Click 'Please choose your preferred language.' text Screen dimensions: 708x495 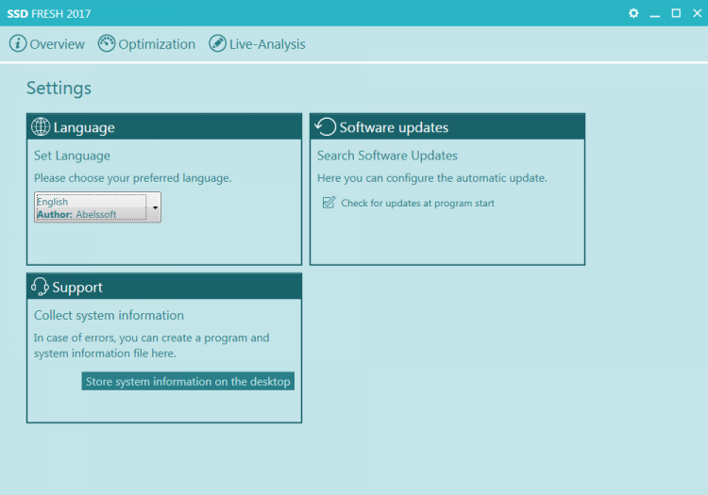133,178
